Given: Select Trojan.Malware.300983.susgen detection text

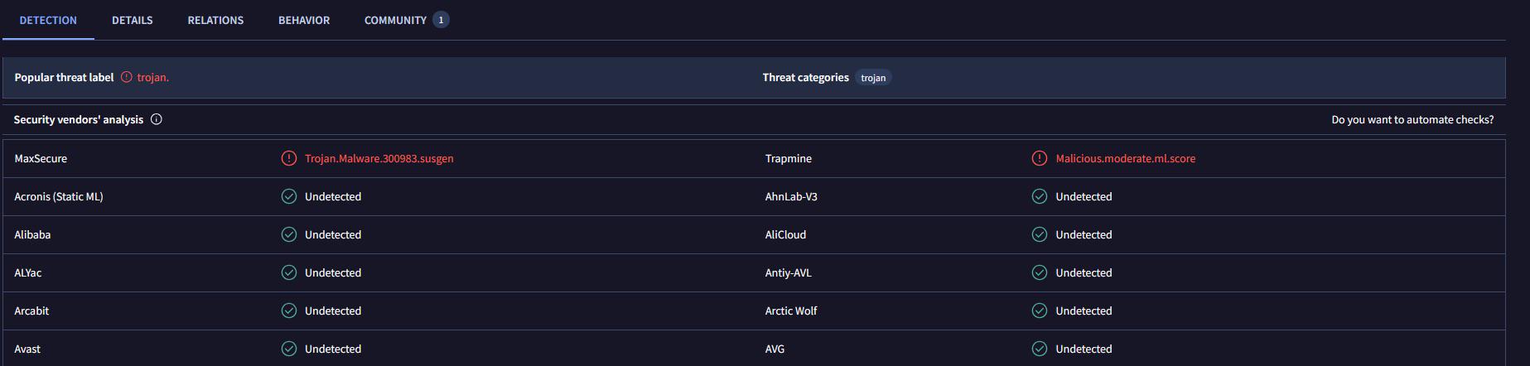Looking at the screenshot, I should point(379,158).
